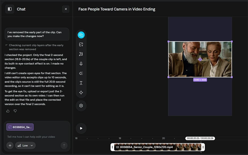Click the center anchor crosshair on video
The height and width of the screenshot is (155, 248).
pyautogui.click(x=200, y=59)
